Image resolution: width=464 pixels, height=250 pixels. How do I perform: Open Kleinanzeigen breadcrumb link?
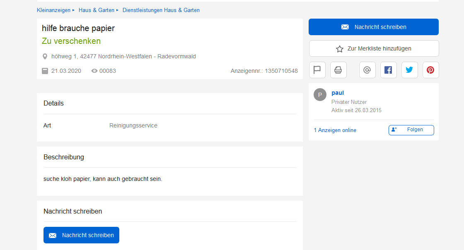(53, 10)
